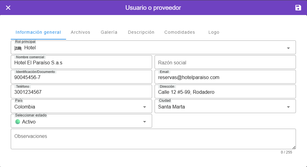
Task: Open the Galería tab
Action: (109, 32)
